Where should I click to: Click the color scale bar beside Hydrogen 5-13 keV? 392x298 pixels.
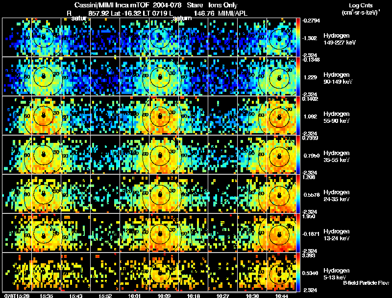[x=298, y=272]
